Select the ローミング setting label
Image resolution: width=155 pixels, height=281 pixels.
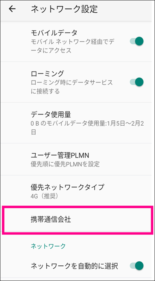coord(47,74)
